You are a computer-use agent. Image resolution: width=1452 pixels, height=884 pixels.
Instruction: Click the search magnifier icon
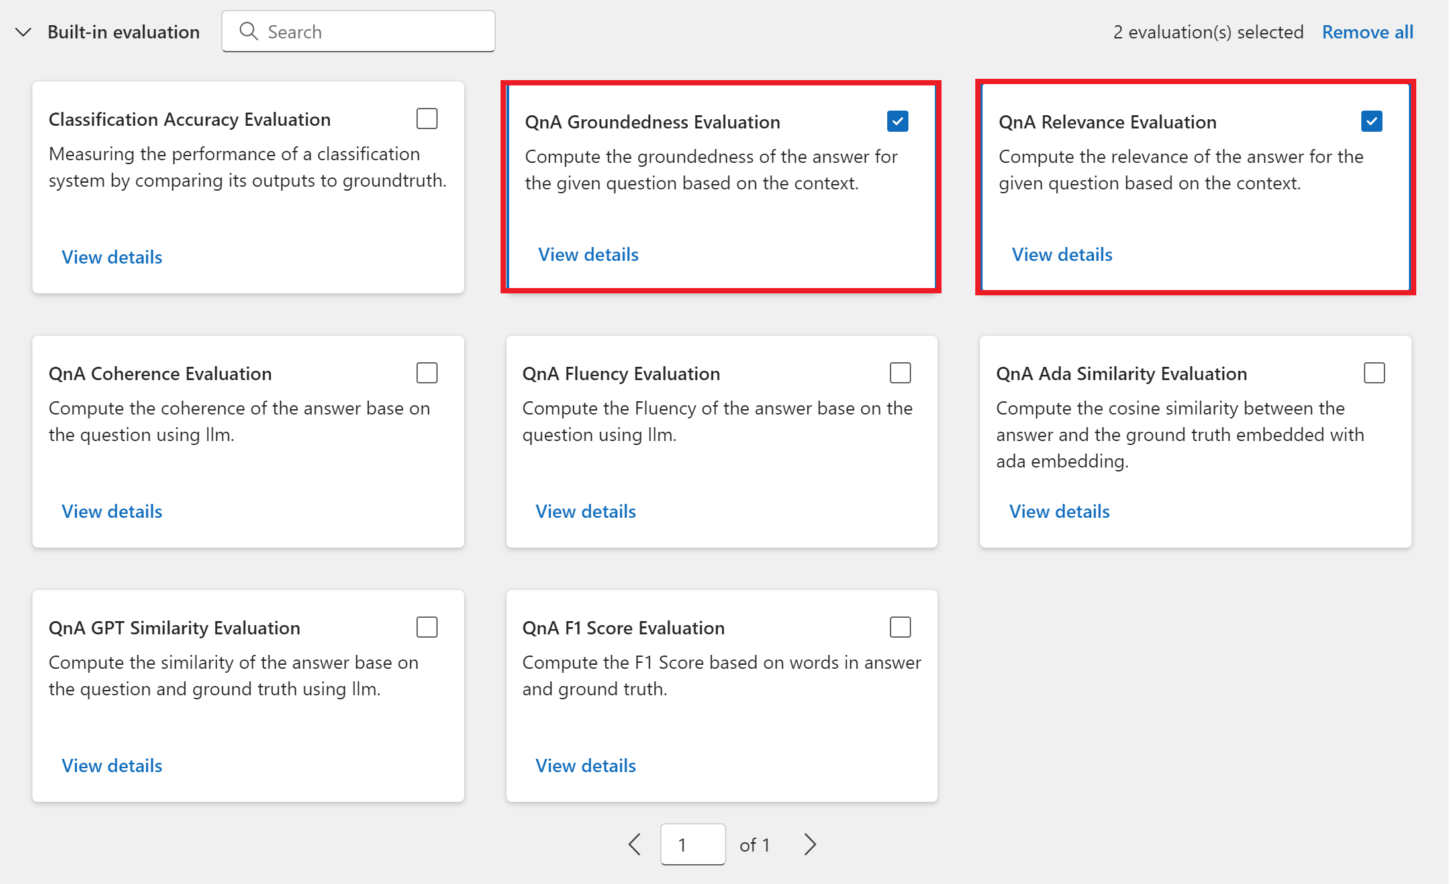click(248, 31)
